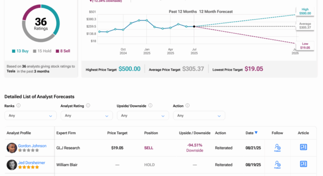The width and height of the screenshot is (323, 176).
Task: Click Date column sort arrow
Action: coord(256,133)
